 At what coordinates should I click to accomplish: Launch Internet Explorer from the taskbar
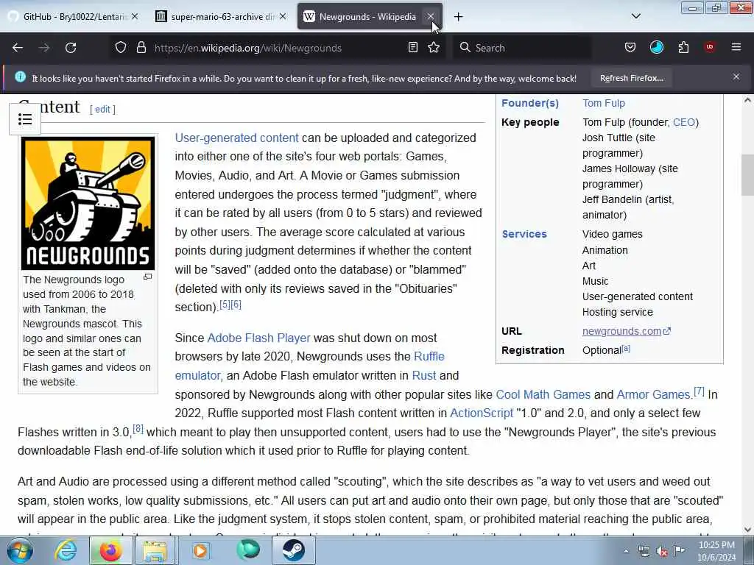click(65, 550)
